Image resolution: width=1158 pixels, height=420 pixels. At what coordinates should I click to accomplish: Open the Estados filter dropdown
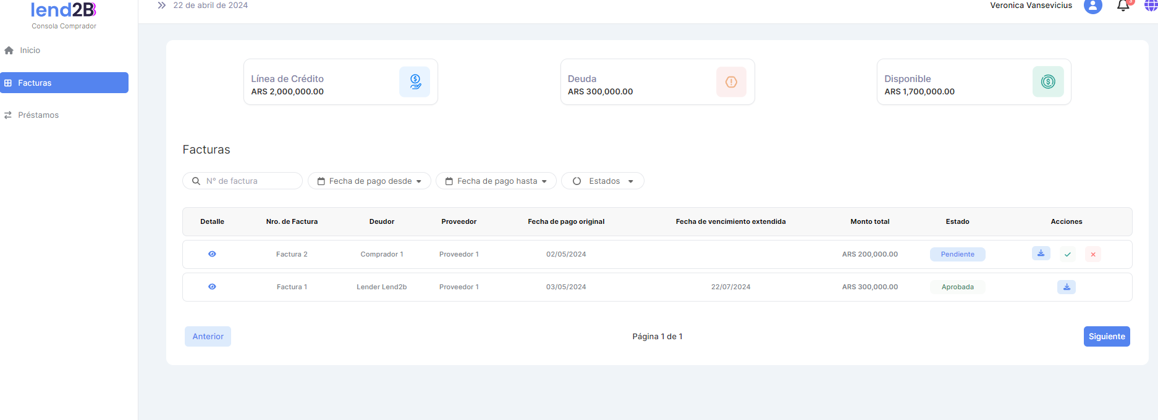602,181
